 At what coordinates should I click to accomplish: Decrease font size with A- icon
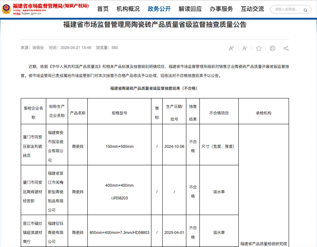point(245,48)
